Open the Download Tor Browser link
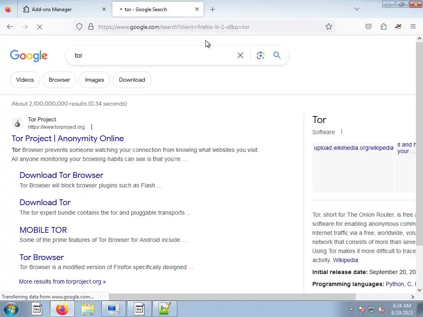423x317 pixels. pyautogui.click(x=61, y=175)
